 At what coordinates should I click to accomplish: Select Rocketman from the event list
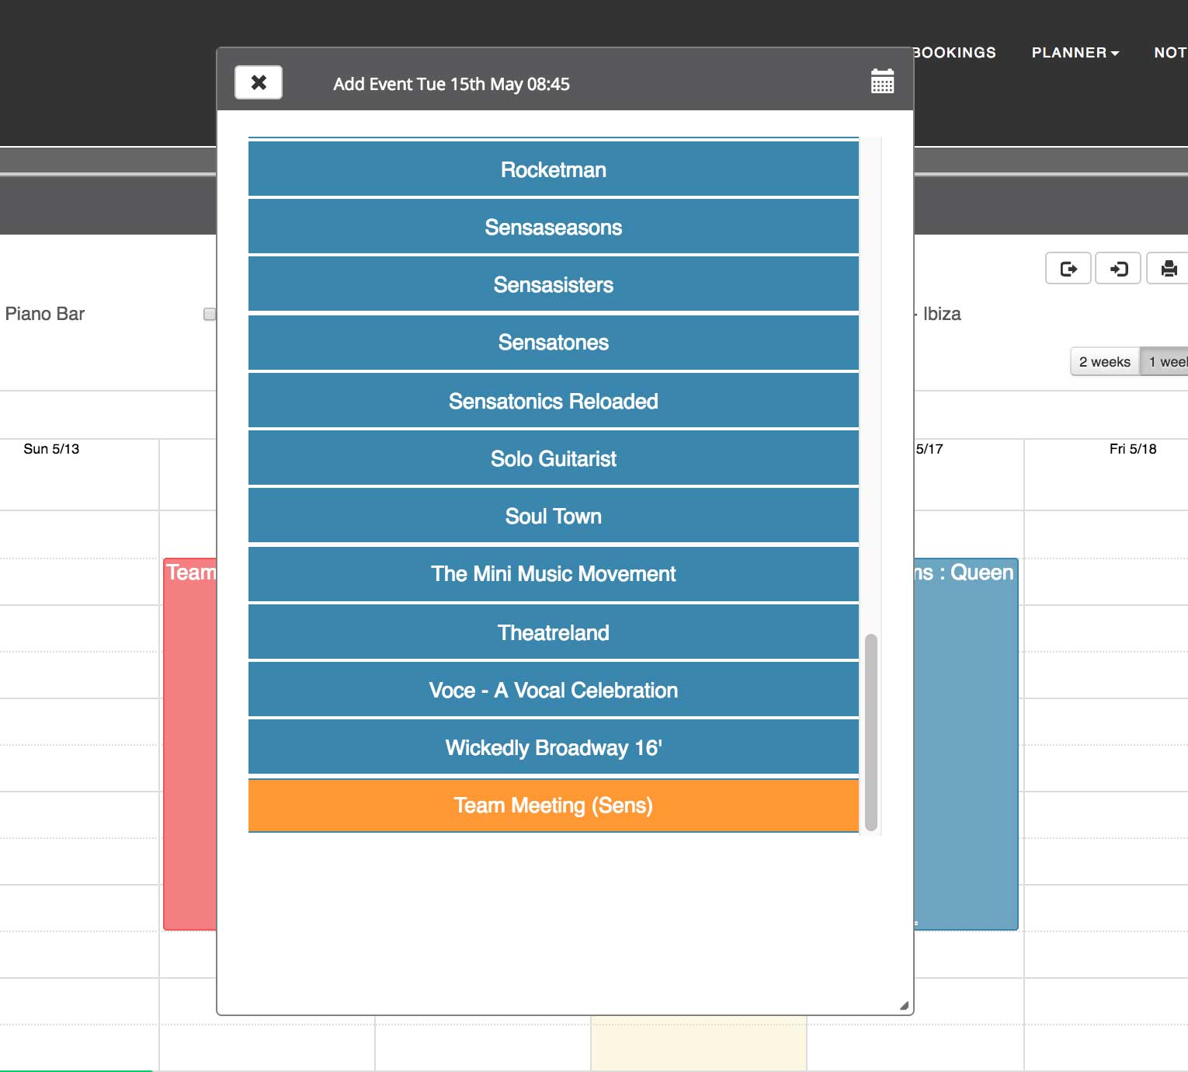(x=553, y=170)
